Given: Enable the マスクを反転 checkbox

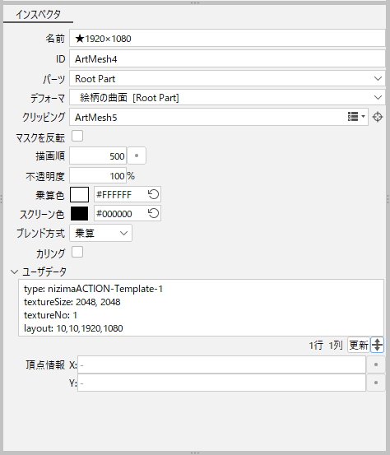Looking at the screenshot, I should coord(77,136).
